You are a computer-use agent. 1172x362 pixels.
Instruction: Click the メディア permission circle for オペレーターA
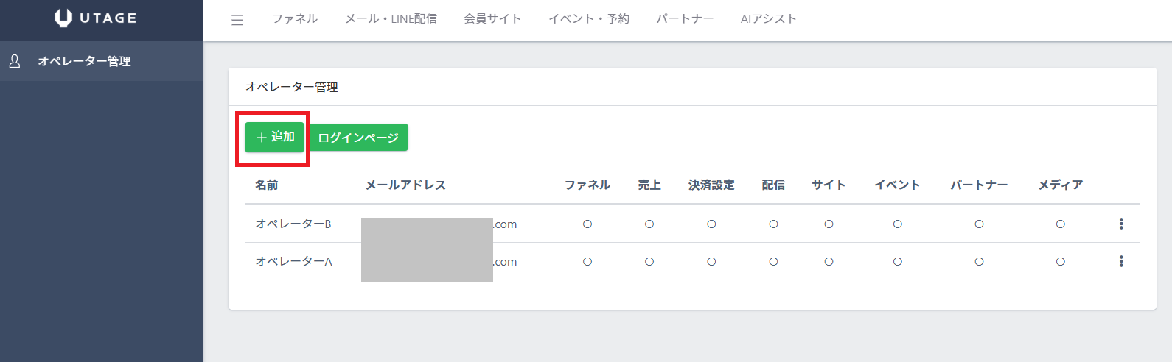click(x=1060, y=262)
